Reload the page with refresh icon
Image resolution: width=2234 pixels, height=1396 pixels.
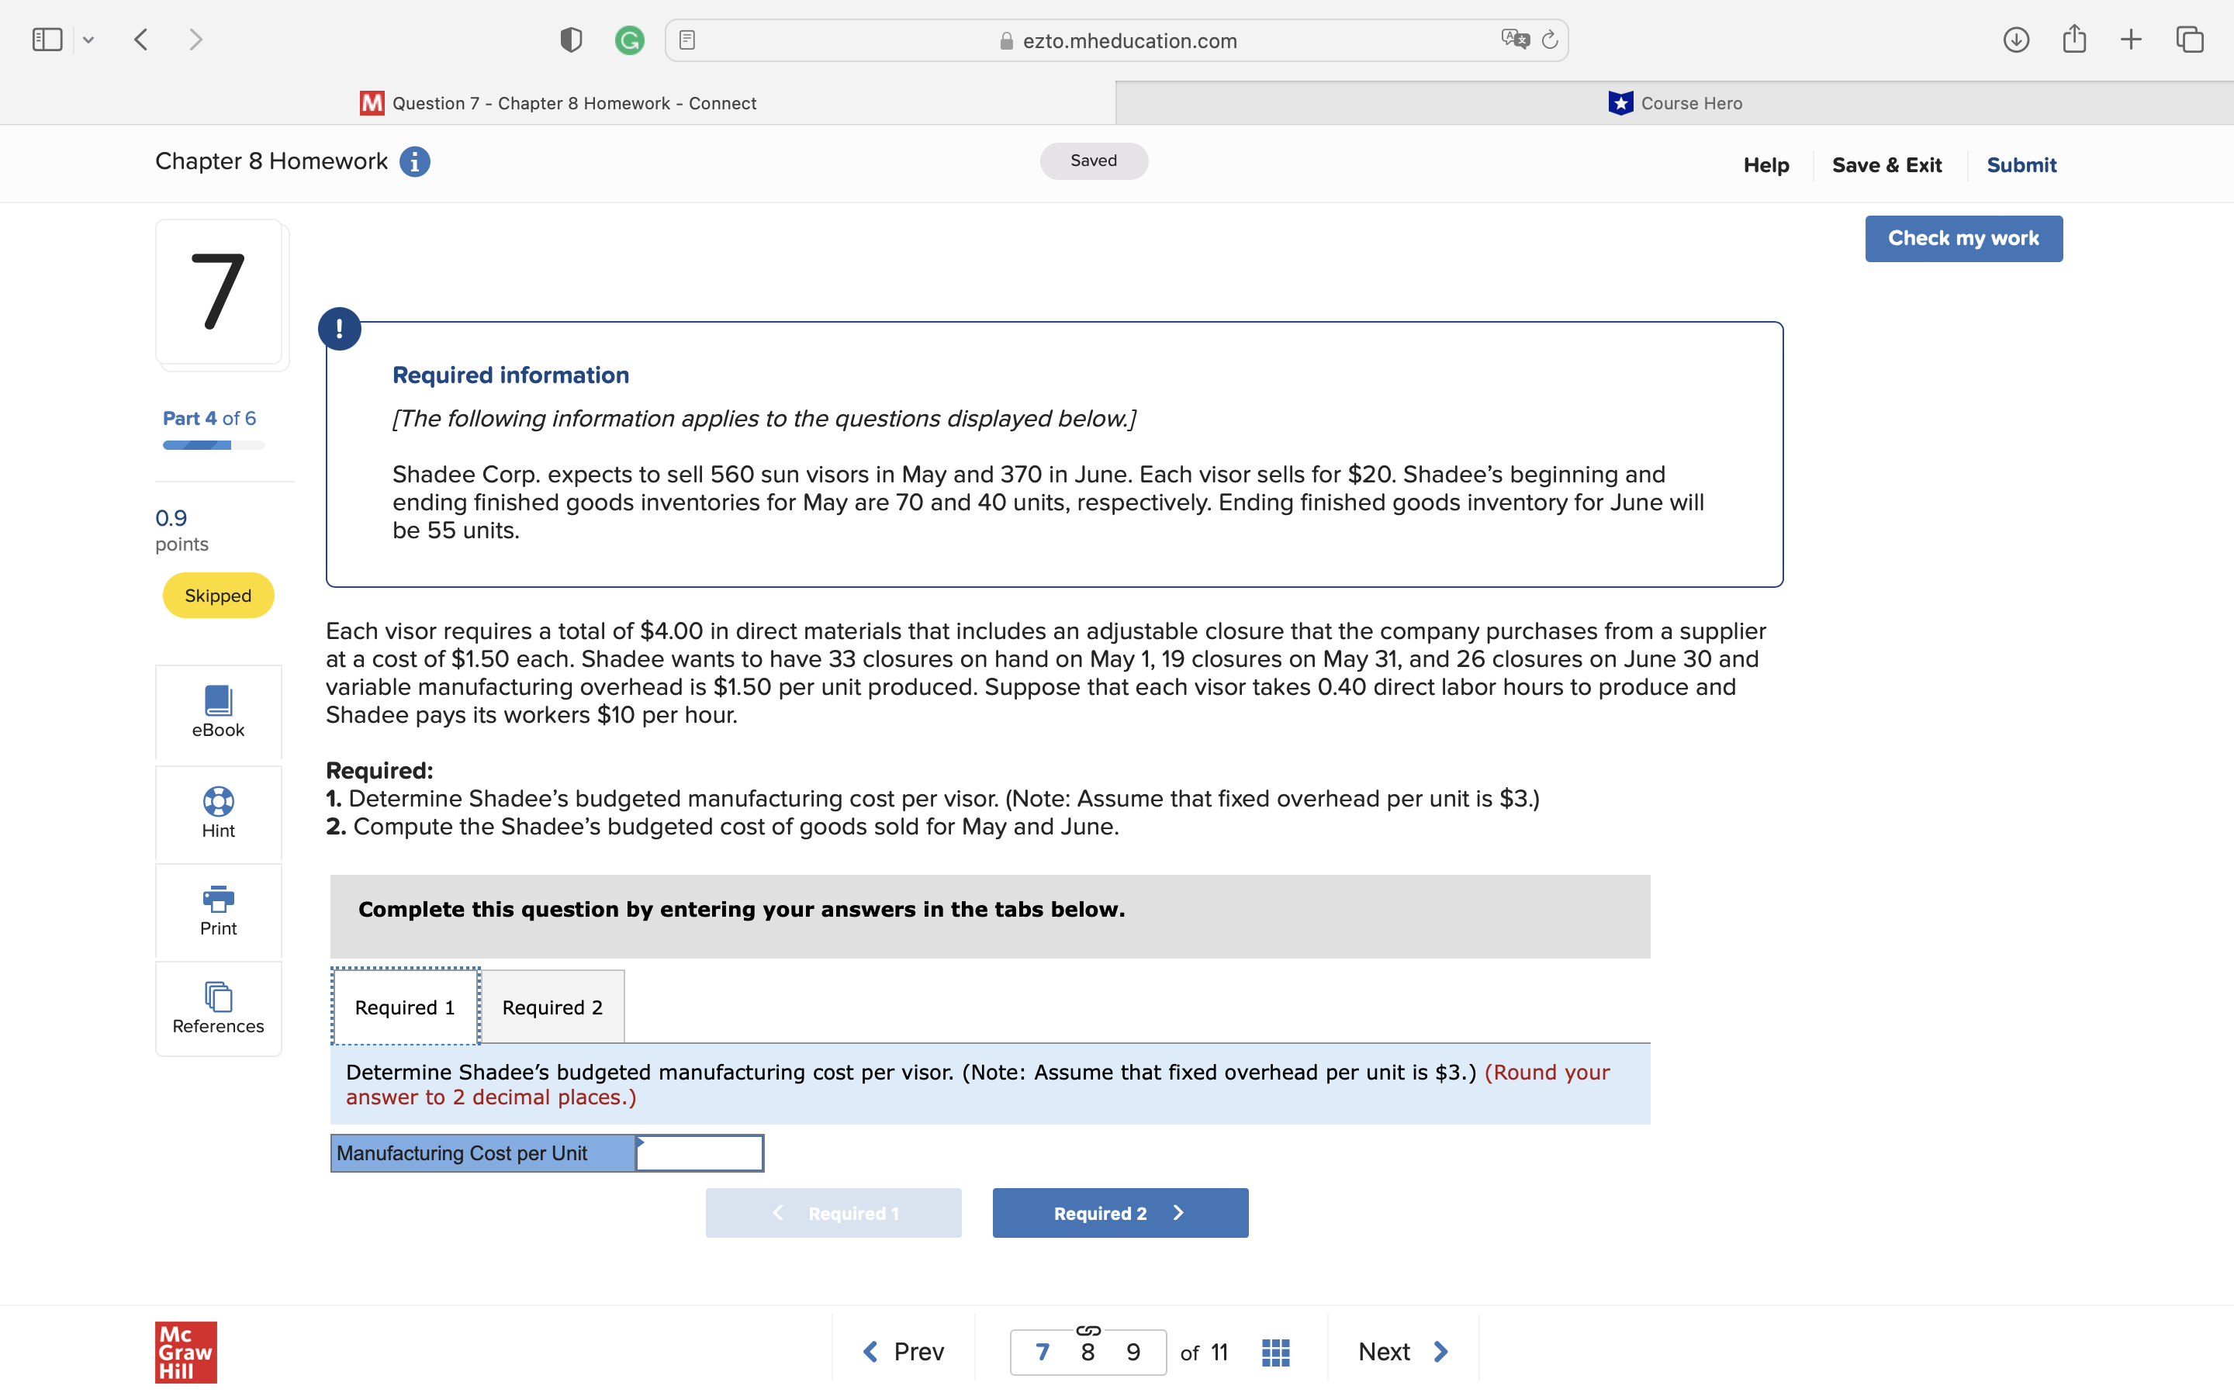pyautogui.click(x=1550, y=40)
